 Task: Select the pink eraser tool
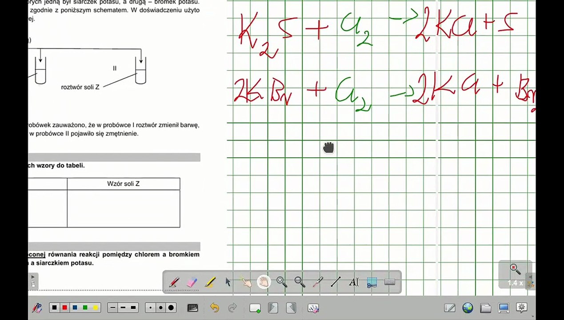192,282
